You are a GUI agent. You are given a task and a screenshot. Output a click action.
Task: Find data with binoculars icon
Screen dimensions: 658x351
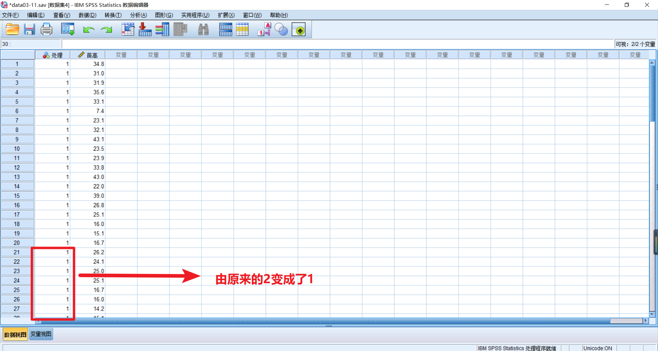click(204, 29)
